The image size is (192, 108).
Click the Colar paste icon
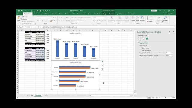pos(19,18)
